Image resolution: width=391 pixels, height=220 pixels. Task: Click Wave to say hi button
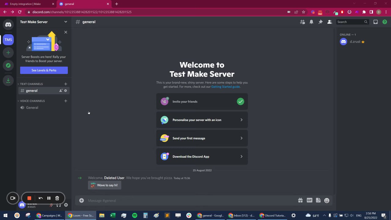coord(104,185)
